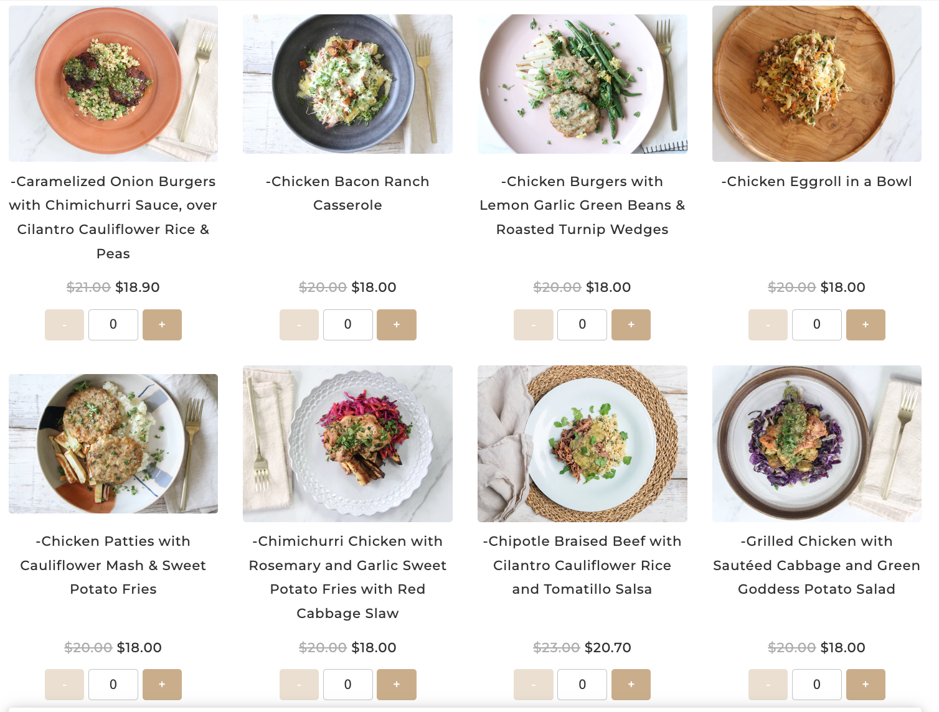Increase Chicken Burgers with Green Beans quantity
Screen dimensions: 939x712
coord(631,325)
